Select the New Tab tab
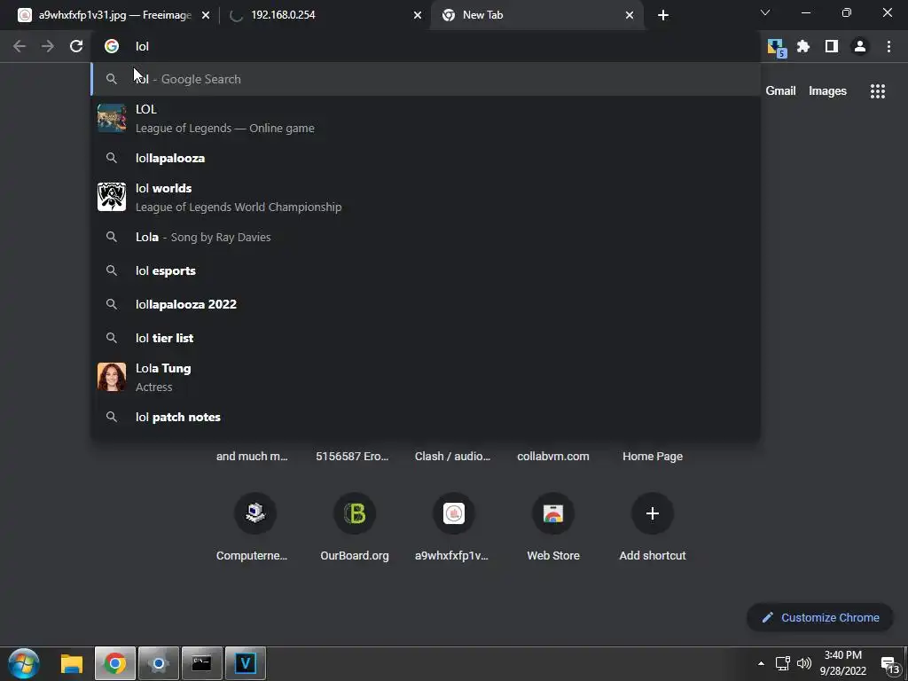This screenshot has height=681, width=908. 536,15
